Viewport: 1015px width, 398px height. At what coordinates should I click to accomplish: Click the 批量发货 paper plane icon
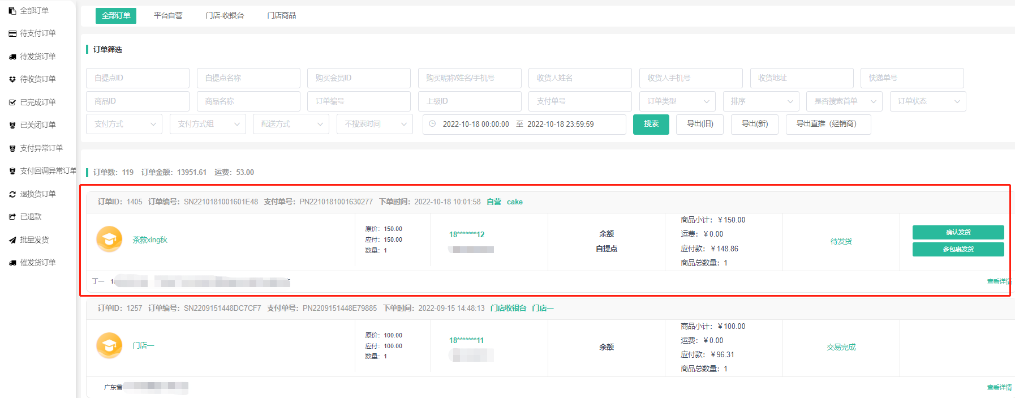[x=12, y=240]
